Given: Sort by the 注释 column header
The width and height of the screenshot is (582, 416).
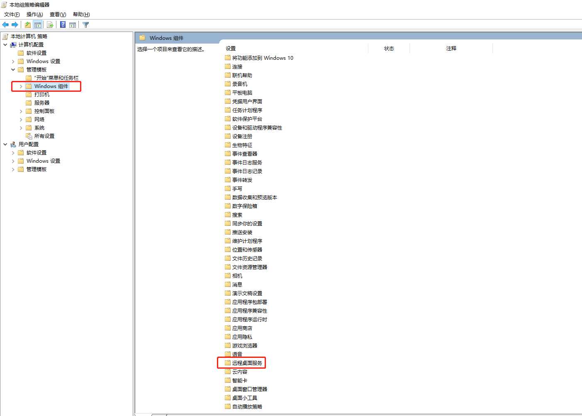Looking at the screenshot, I should (451, 49).
